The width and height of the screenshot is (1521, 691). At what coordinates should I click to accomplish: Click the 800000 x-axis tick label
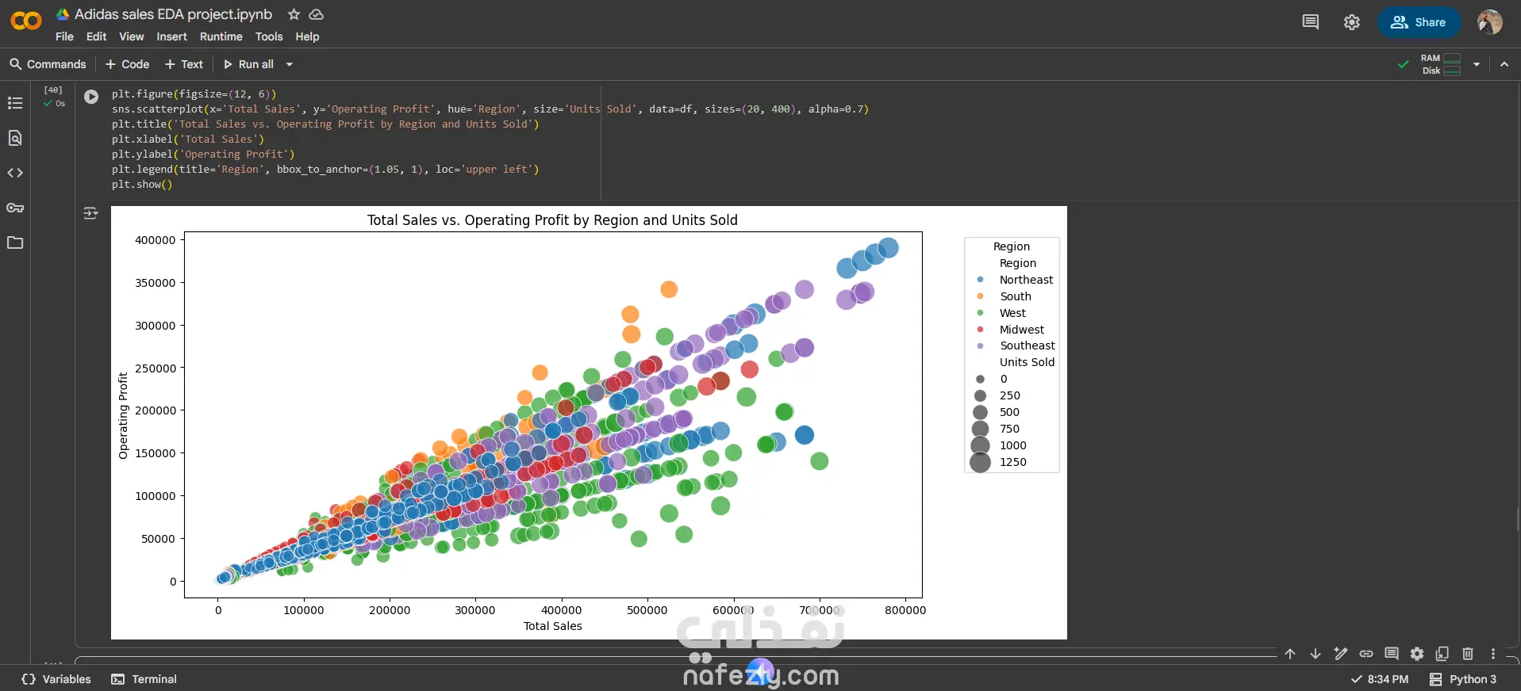[905, 610]
